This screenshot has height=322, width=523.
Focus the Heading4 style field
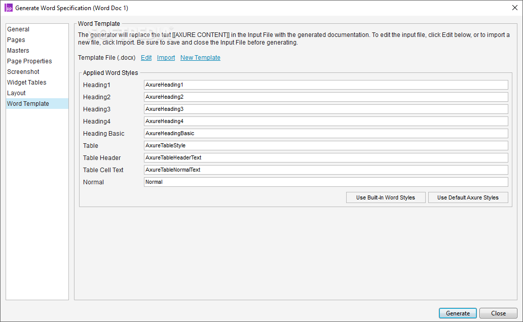coord(326,122)
